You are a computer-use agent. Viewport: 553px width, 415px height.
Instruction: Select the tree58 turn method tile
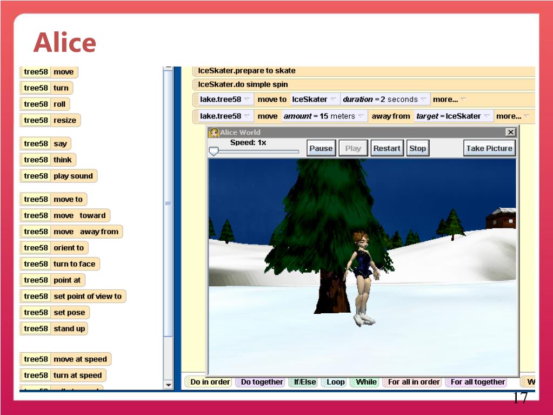[x=46, y=88]
